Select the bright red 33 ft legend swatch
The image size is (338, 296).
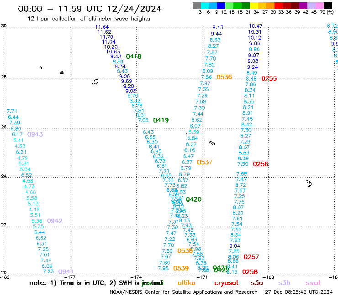[x=279, y=5]
